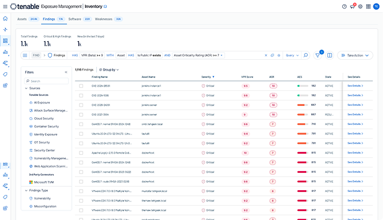Check the Apache Log4j finding row
The width and height of the screenshot is (383, 220).
tap(81, 153)
